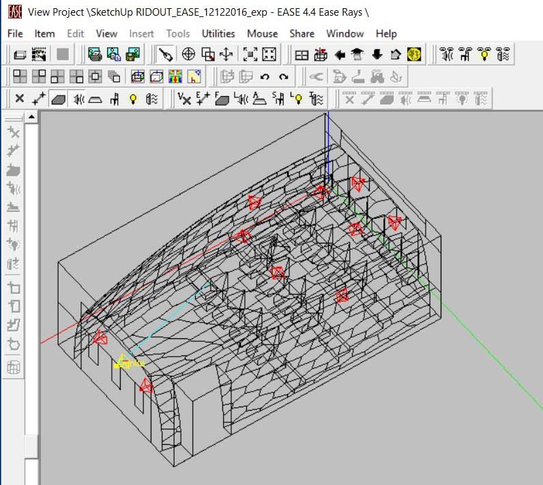The image size is (543, 485).
Task: Toggle vertex labels V-X icon
Action: click(x=184, y=99)
